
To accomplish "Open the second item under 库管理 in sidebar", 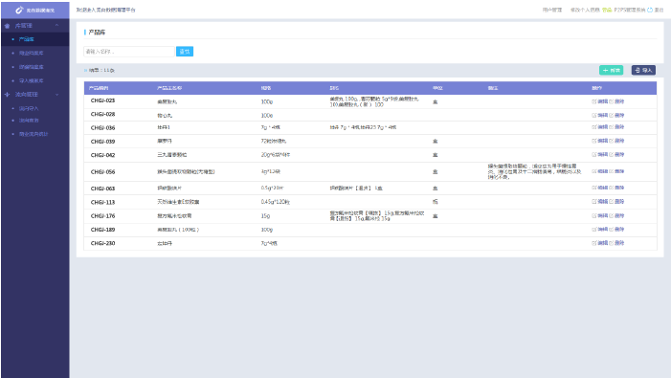I will coord(32,53).
